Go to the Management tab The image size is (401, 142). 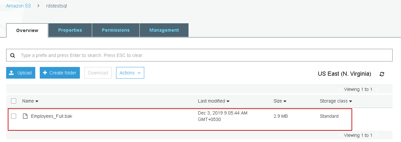[x=164, y=30]
